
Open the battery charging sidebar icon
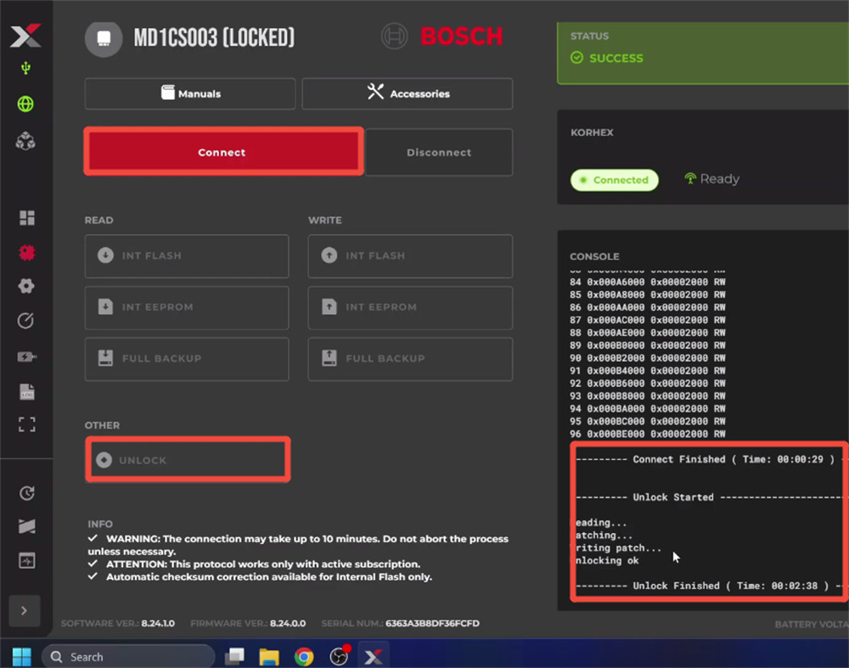(x=26, y=356)
